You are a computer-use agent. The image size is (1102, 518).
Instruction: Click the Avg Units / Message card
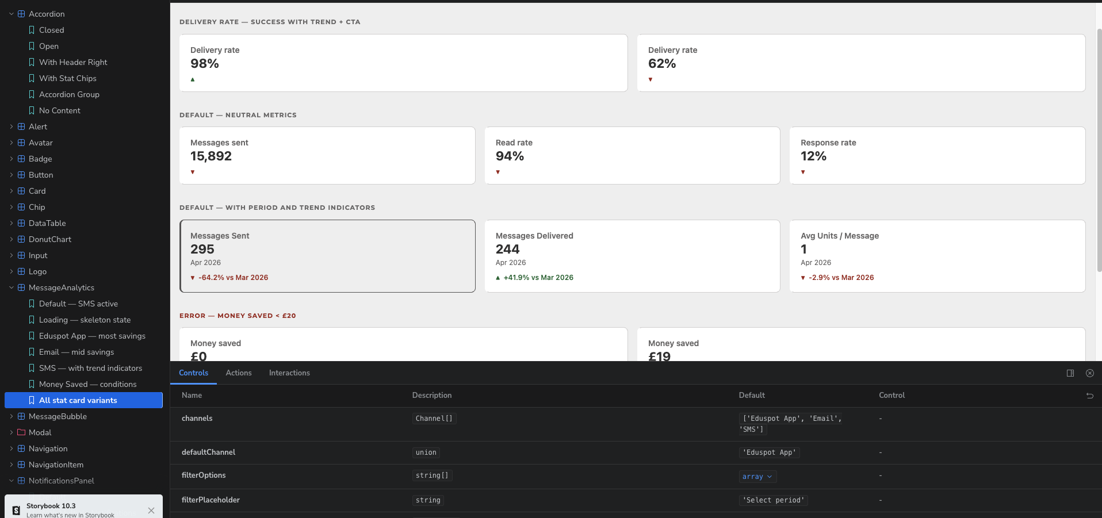tap(937, 256)
